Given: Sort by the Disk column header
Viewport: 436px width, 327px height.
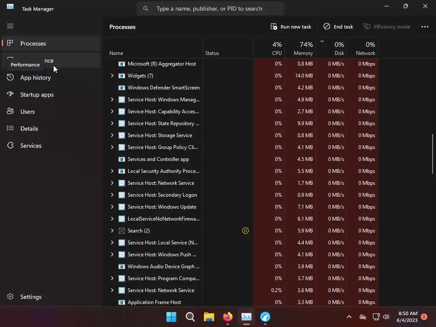Looking at the screenshot, I should tap(331, 49).
